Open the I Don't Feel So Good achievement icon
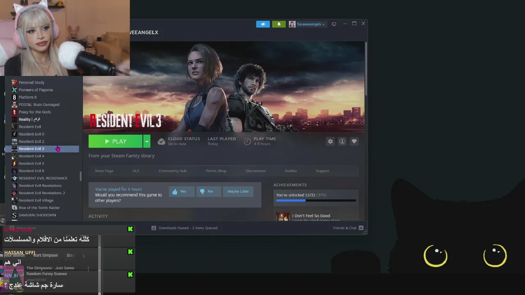The height and width of the screenshot is (295, 525). click(283, 216)
